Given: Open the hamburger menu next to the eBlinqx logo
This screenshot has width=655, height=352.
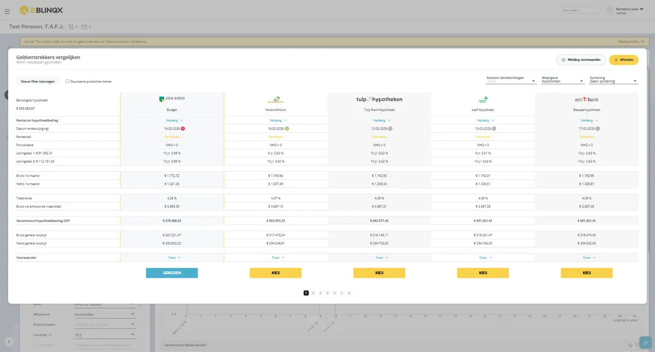Looking at the screenshot, I should (x=7, y=10).
